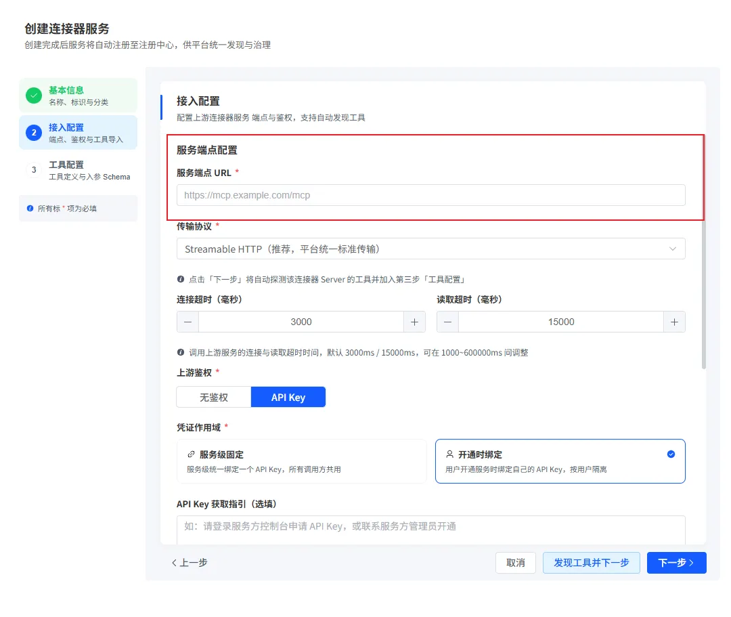Click the step 3 circle icon for 工具配置
Image resolution: width=731 pixels, height=617 pixels.
pyautogui.click(x=34, y=170)
